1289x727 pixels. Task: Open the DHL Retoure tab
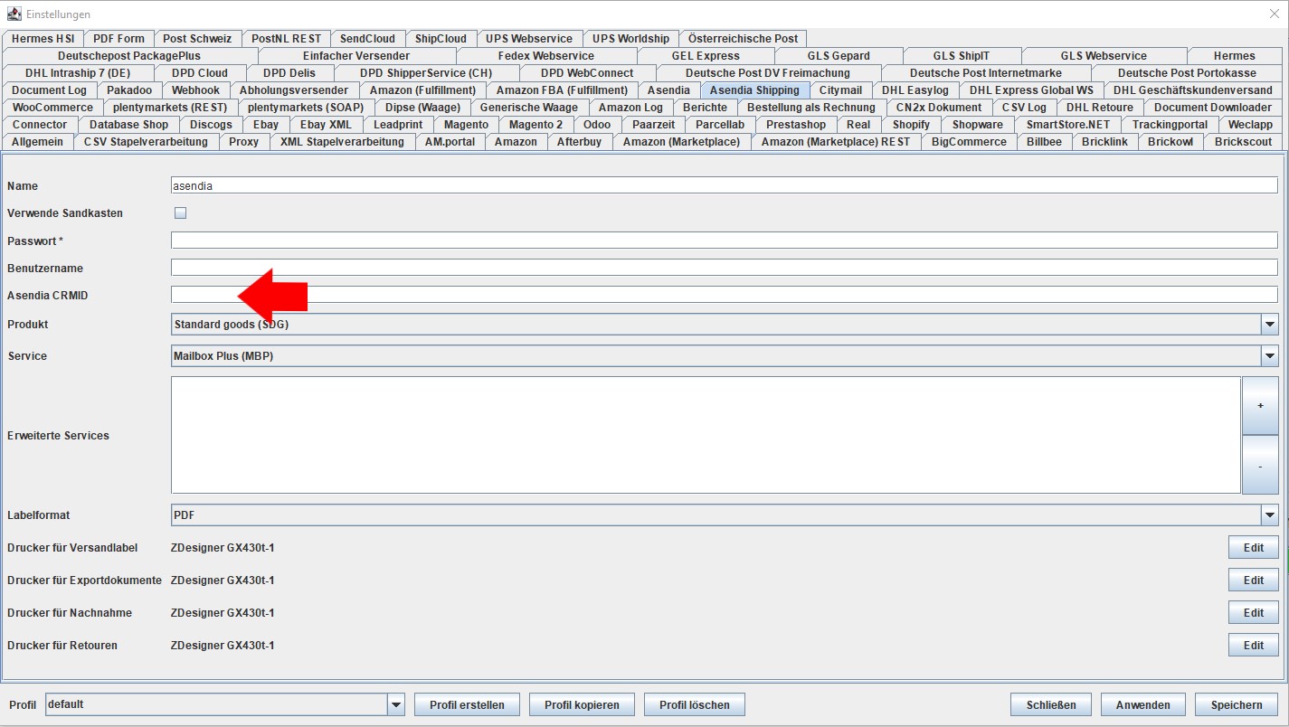(x=1100, y=108)
